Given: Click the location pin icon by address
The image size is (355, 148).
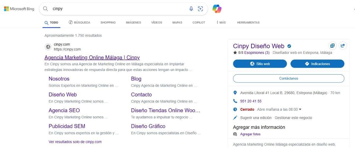Looking at the screenshot, I should (235, 93).
